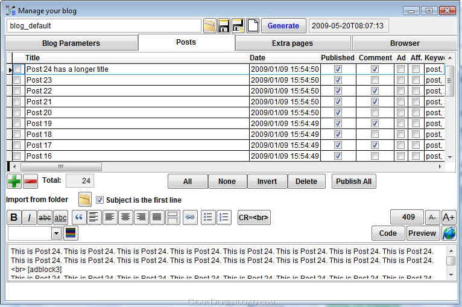Click the posts table horizontal scrollbar
This screenshot has width=462, height=307.
point(60,166)
